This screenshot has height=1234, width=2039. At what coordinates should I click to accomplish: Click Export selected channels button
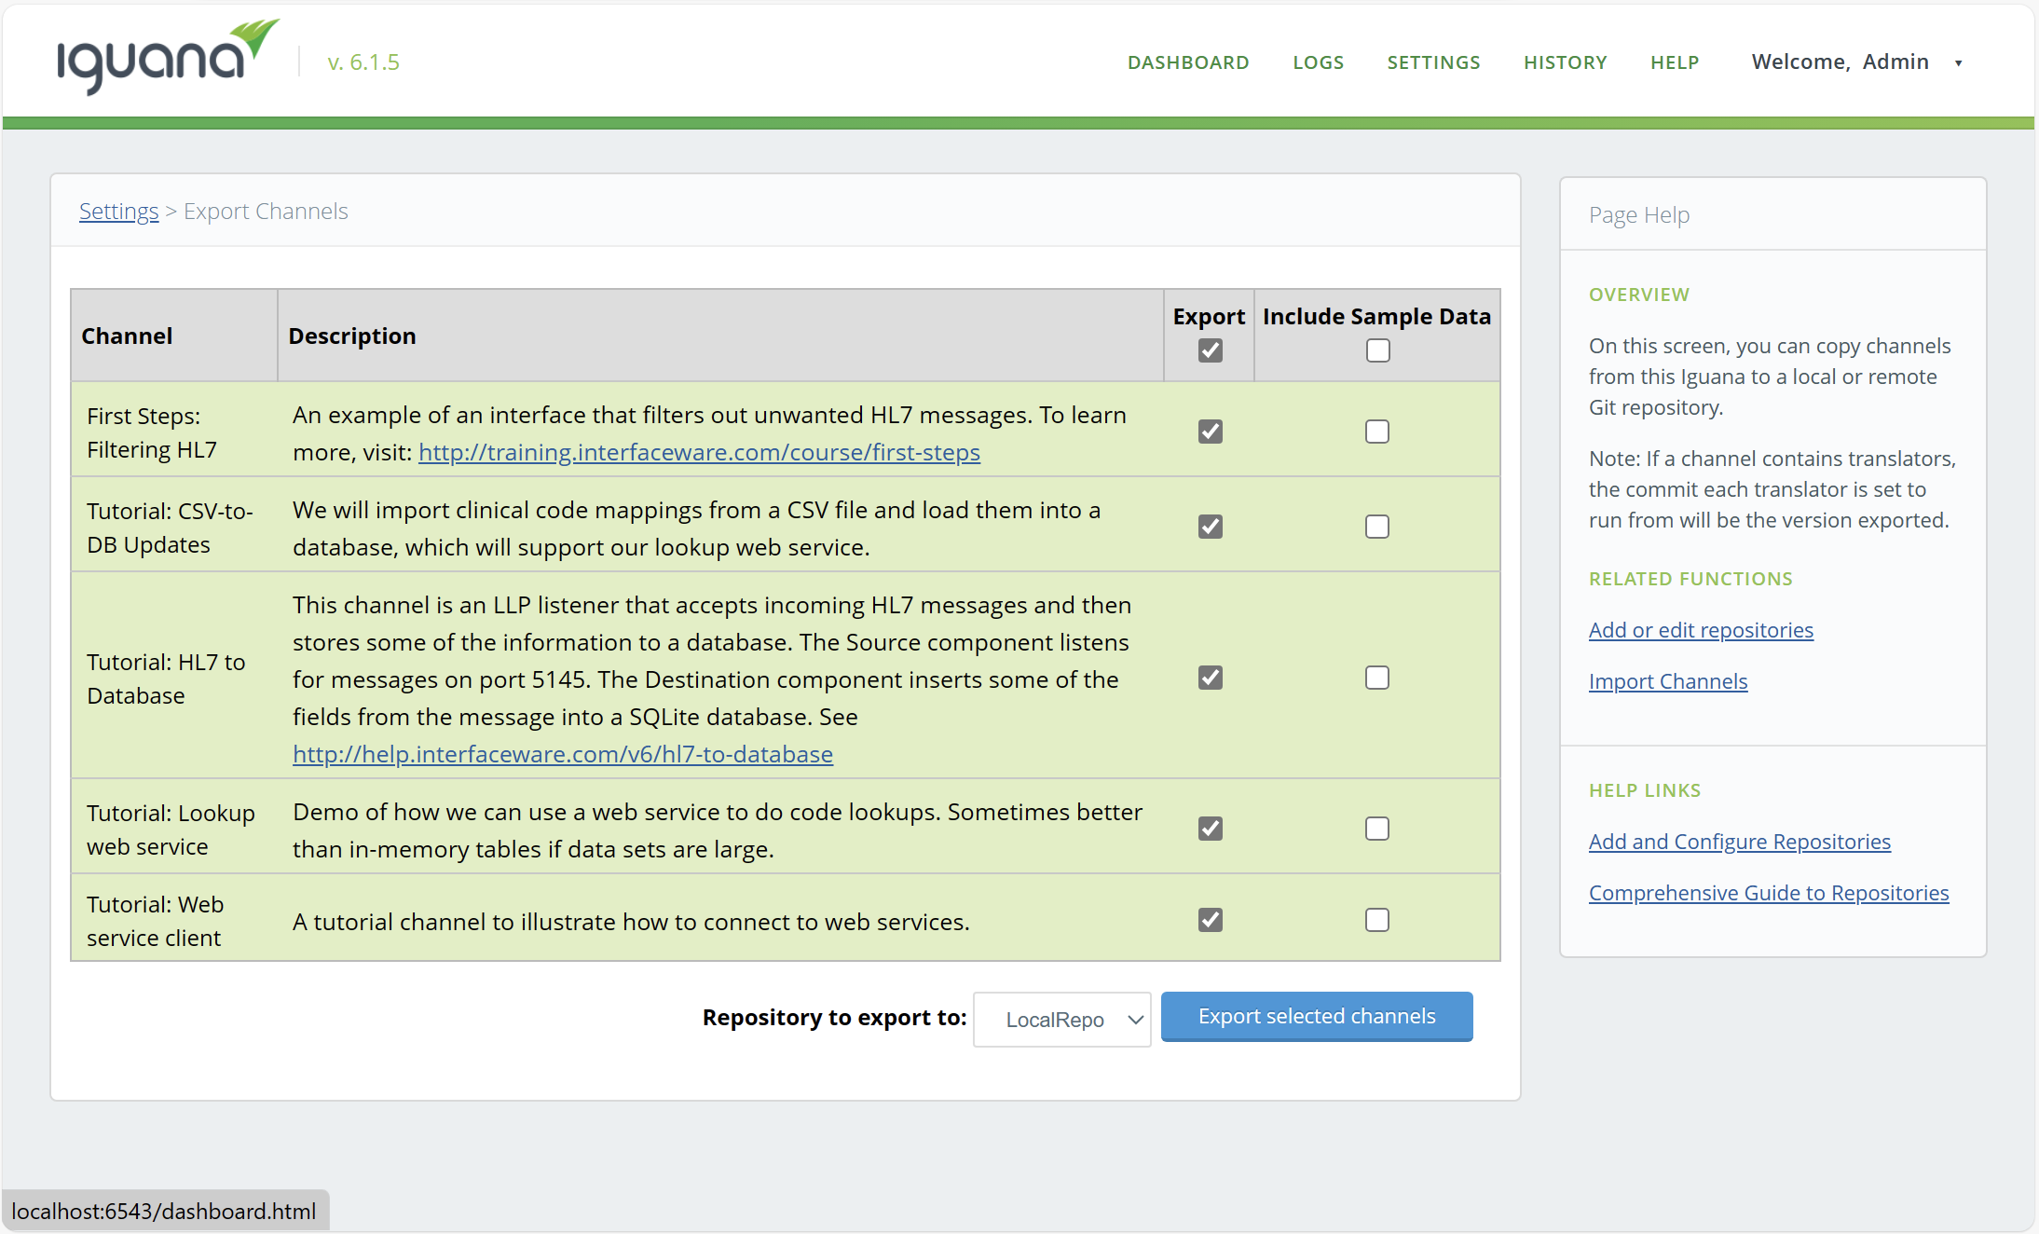[1316, 1016]
